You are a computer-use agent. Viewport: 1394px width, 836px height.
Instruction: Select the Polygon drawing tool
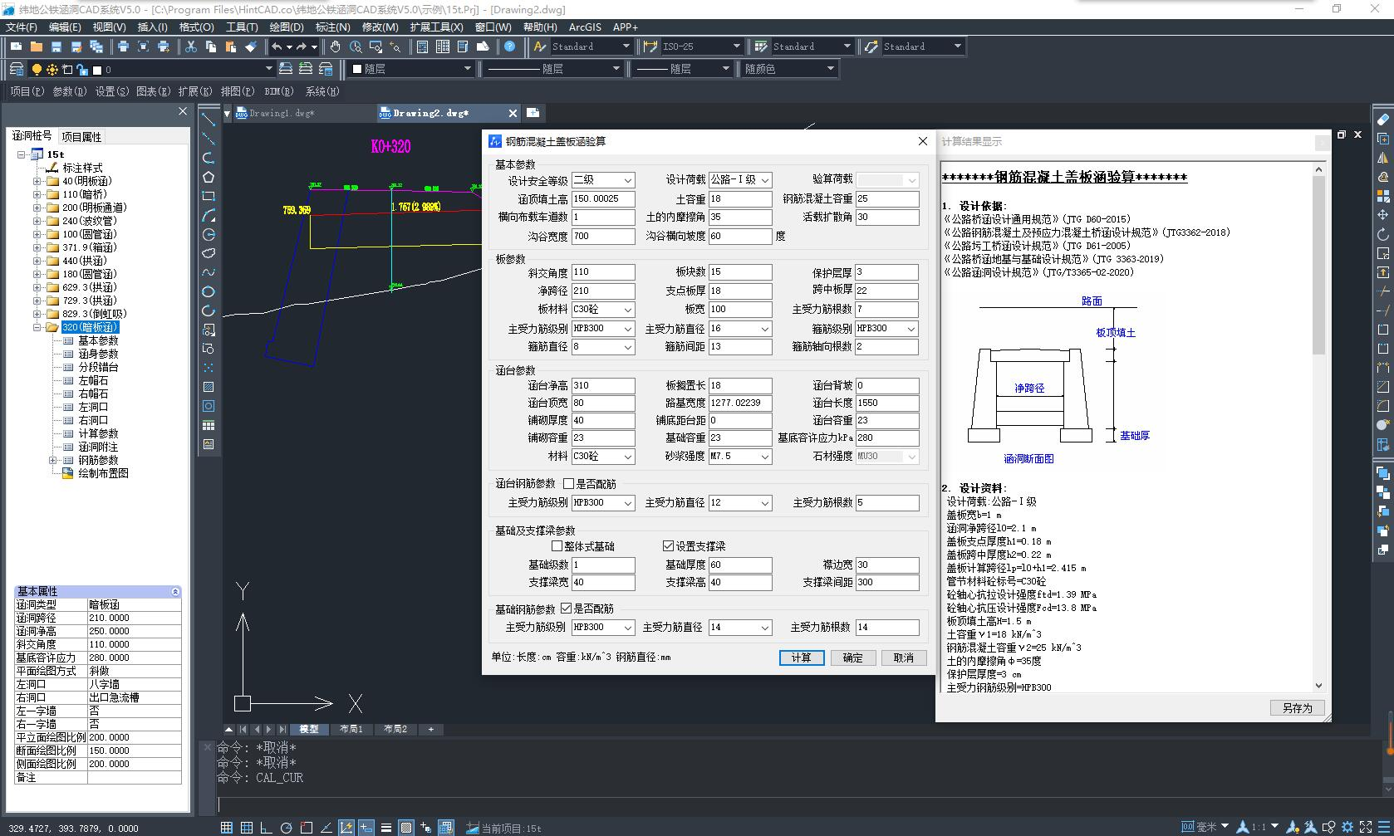click(x=209, y=177)
